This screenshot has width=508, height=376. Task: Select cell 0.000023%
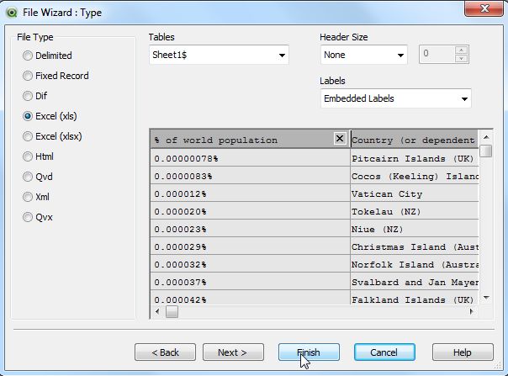pyautogui.click(x=250, y=229)
